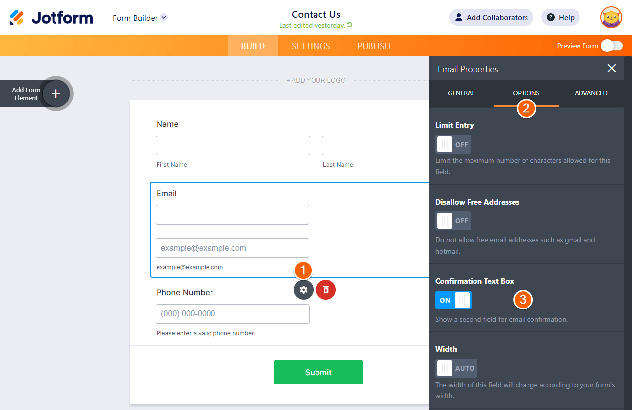Click the First Name input field

pyautogui.click(x=232, y=146)
